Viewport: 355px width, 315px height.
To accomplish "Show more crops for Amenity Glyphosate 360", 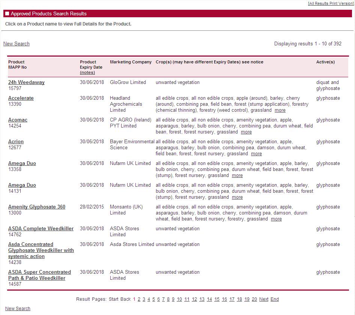I will coord(276,219).
